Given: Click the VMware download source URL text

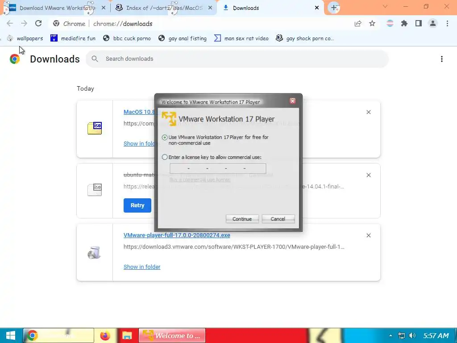Looking at the screenshot, I should pyautogui.click(x=234, y=247).
